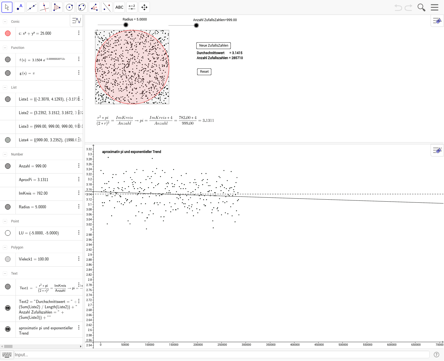The height and width of the screenshot is (361, 444).
Task: Open options menu for conic c
Action: click(x=79, y=33)
